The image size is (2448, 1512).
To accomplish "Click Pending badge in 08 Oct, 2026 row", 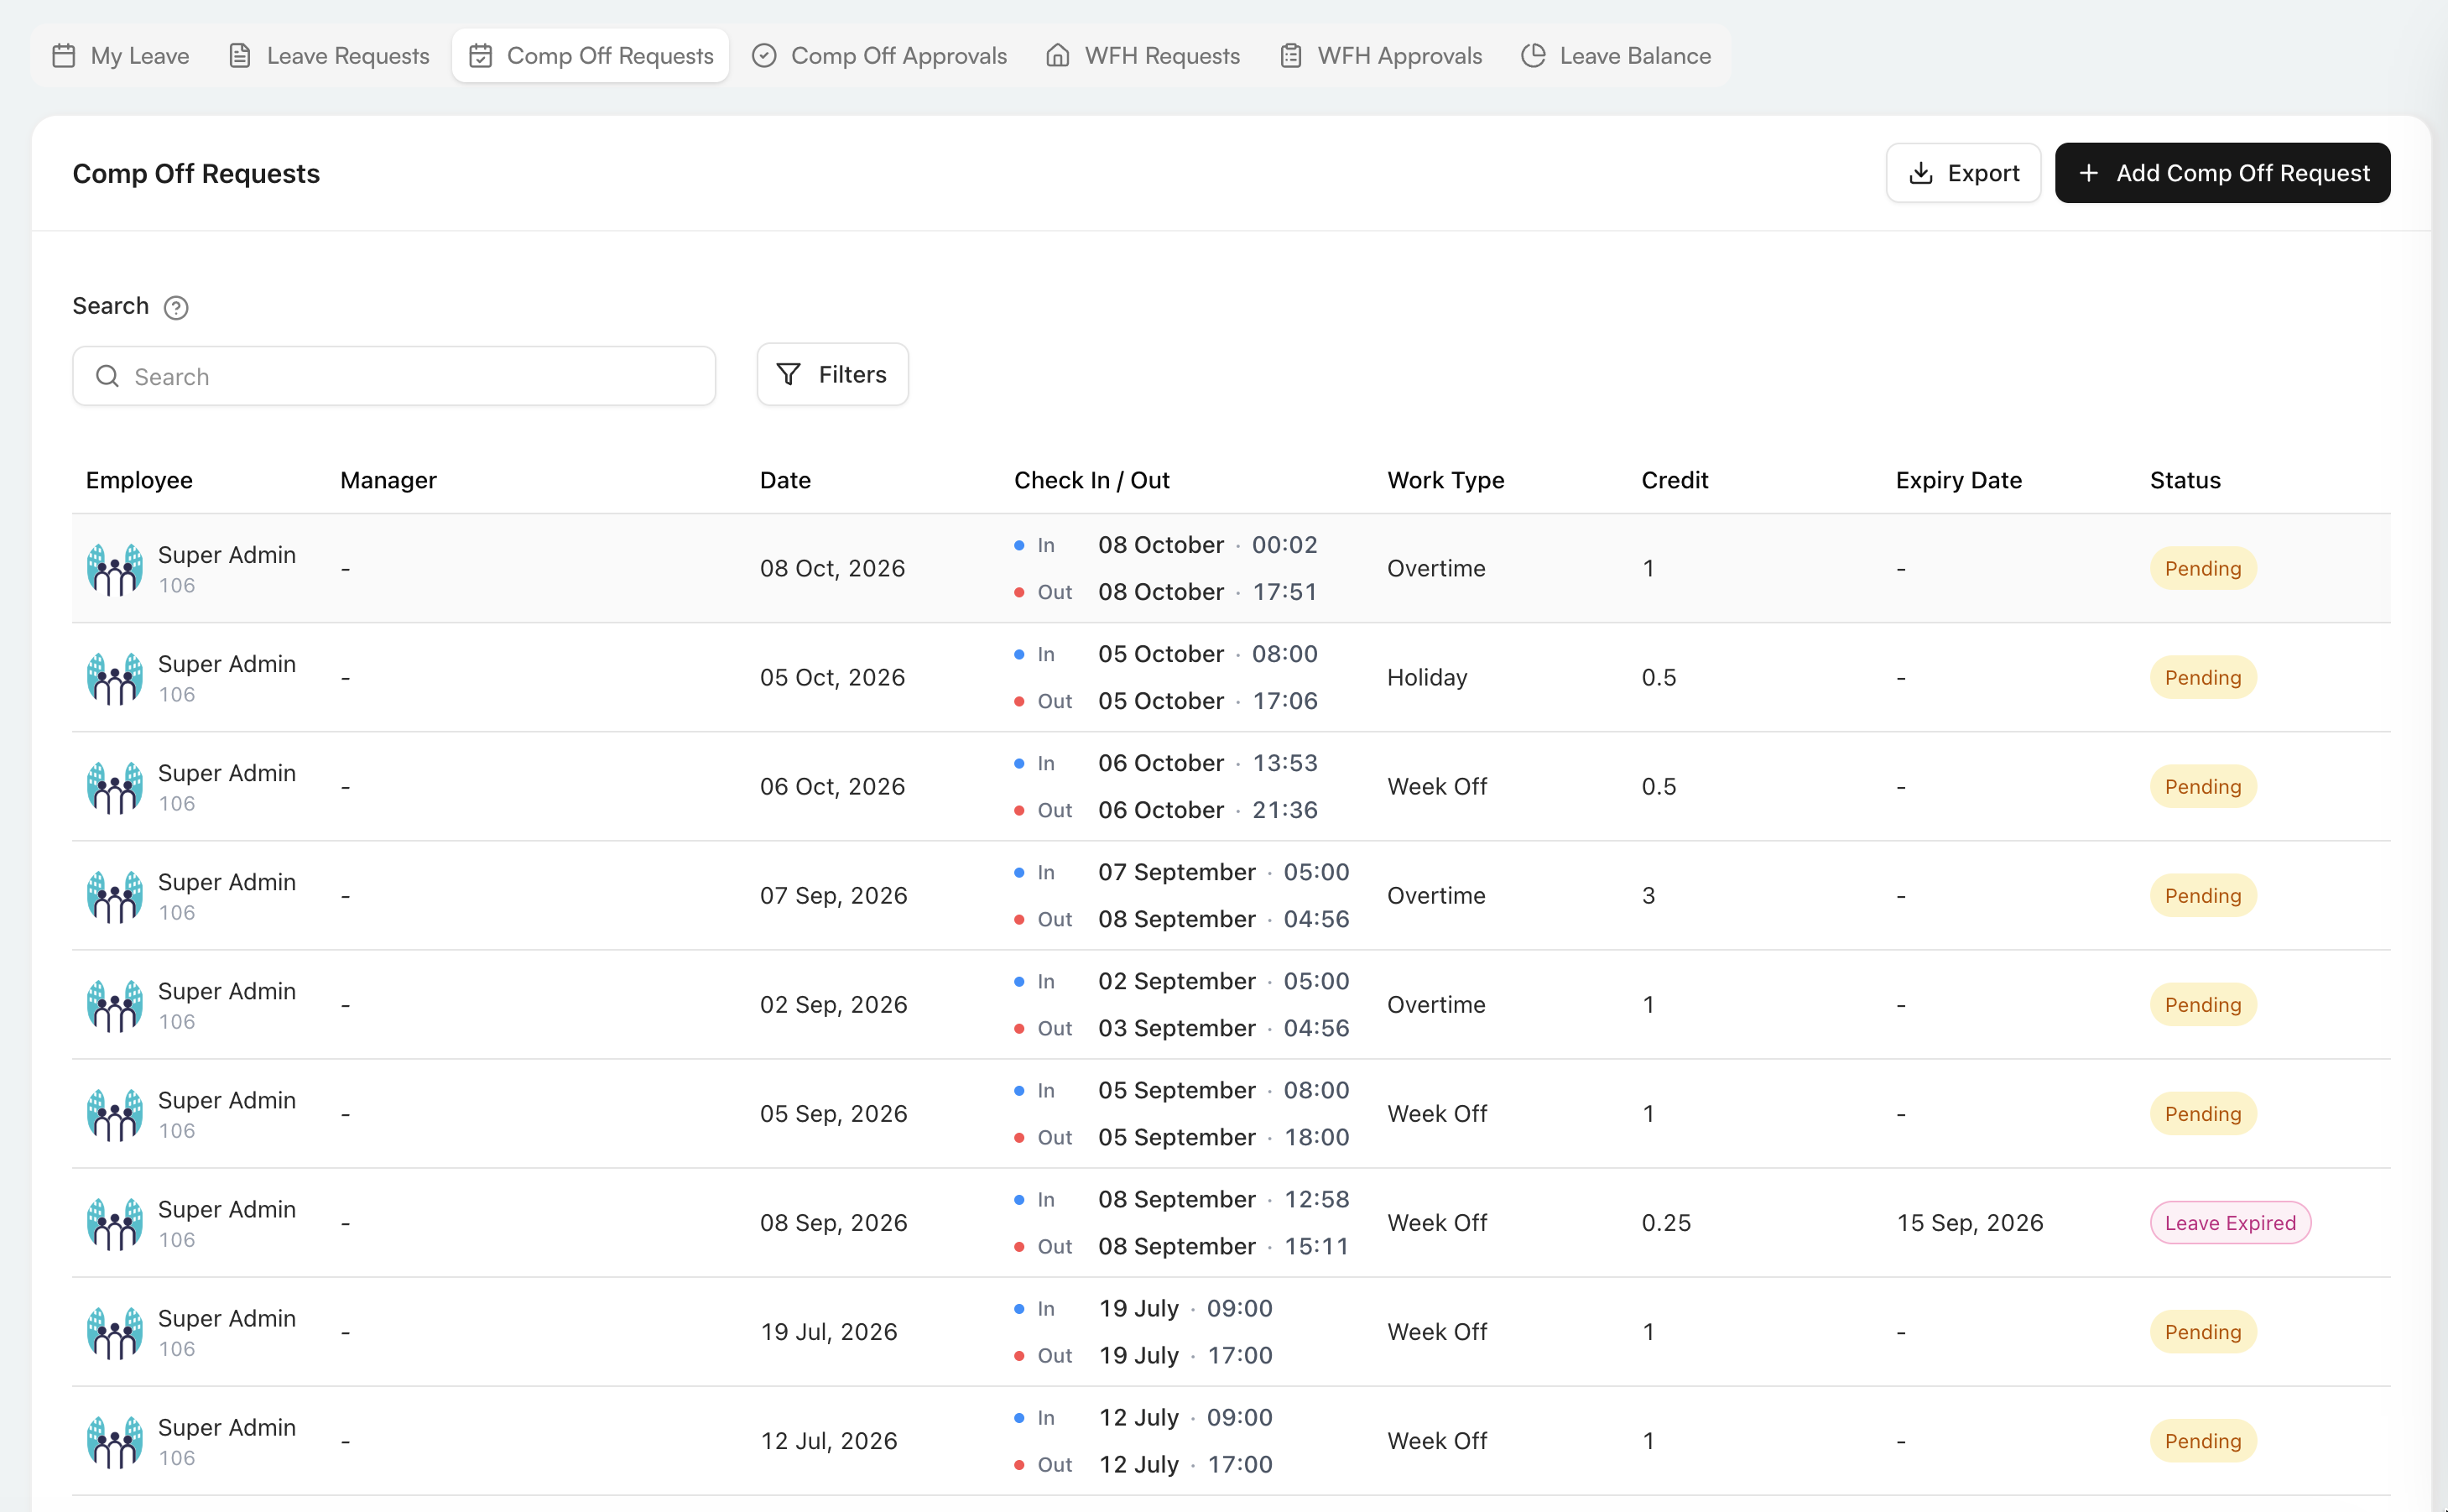I will point(2203,568).
